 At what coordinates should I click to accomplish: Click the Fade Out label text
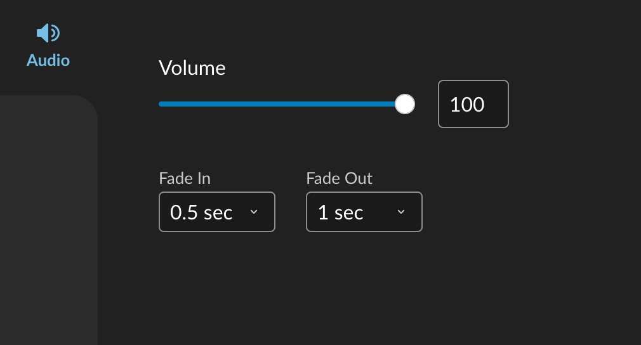340,178
